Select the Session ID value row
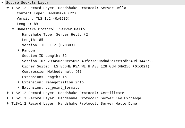 [x=89, y=61]
